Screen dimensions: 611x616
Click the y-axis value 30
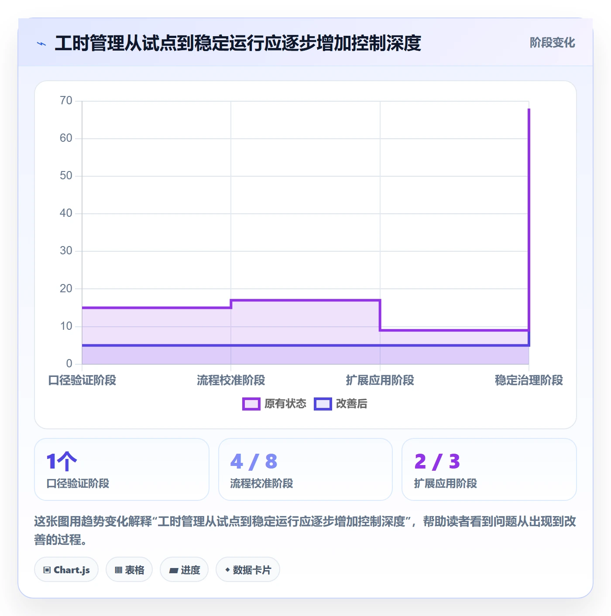coord(66,251)
